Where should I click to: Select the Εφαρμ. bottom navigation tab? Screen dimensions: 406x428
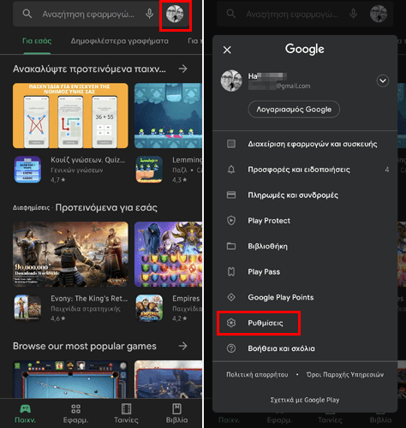tap(75, 413)
